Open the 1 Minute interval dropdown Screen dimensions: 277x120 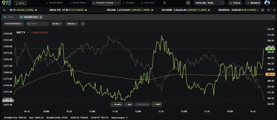point(72,24)
